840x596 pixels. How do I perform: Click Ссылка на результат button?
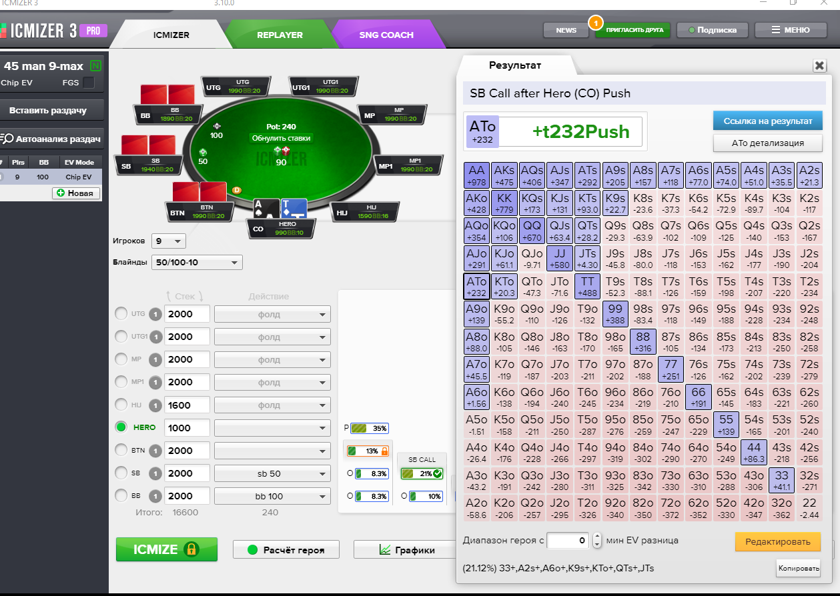tap(767, 121)
